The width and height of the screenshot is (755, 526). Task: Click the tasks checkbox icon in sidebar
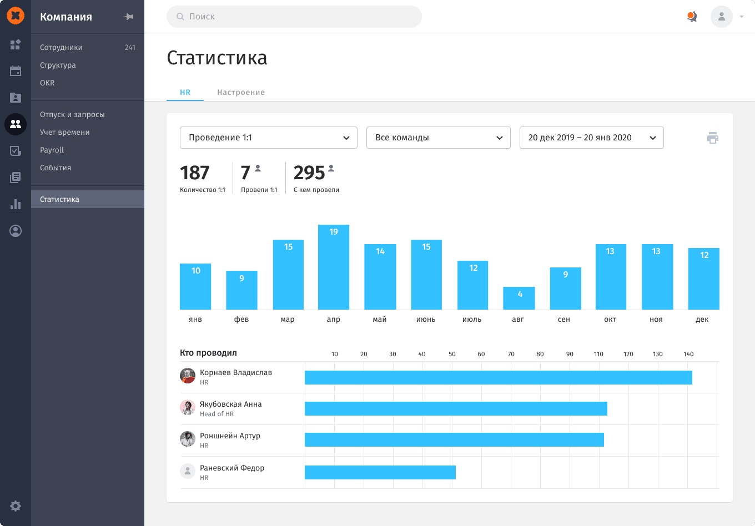[x=16, y=151]
